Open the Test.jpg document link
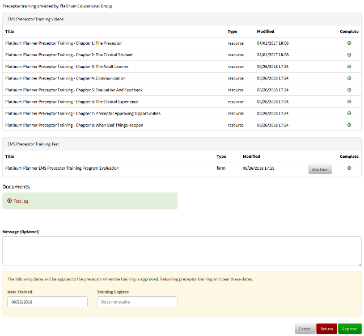 click(x=22, y=201)
